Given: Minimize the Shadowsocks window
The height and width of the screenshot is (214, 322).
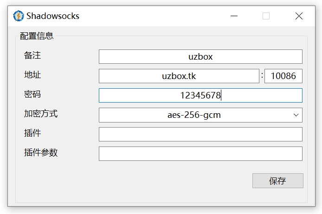Looking at the screenshot, I should (x=235, y=16).
